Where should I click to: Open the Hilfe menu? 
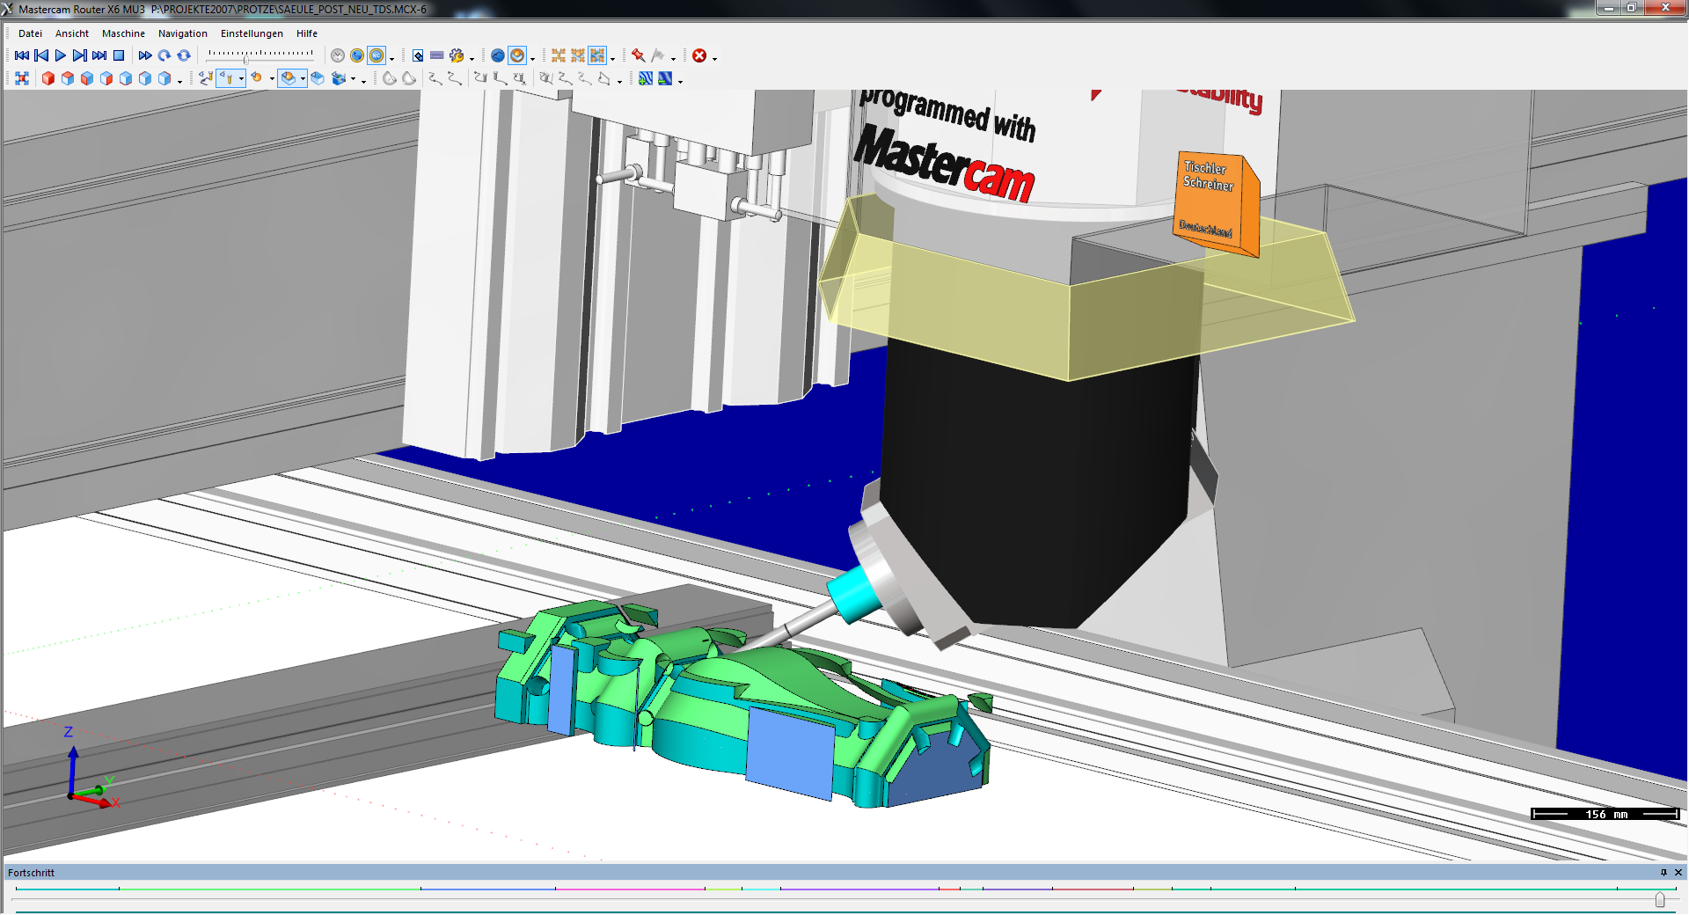coord(307,33)
